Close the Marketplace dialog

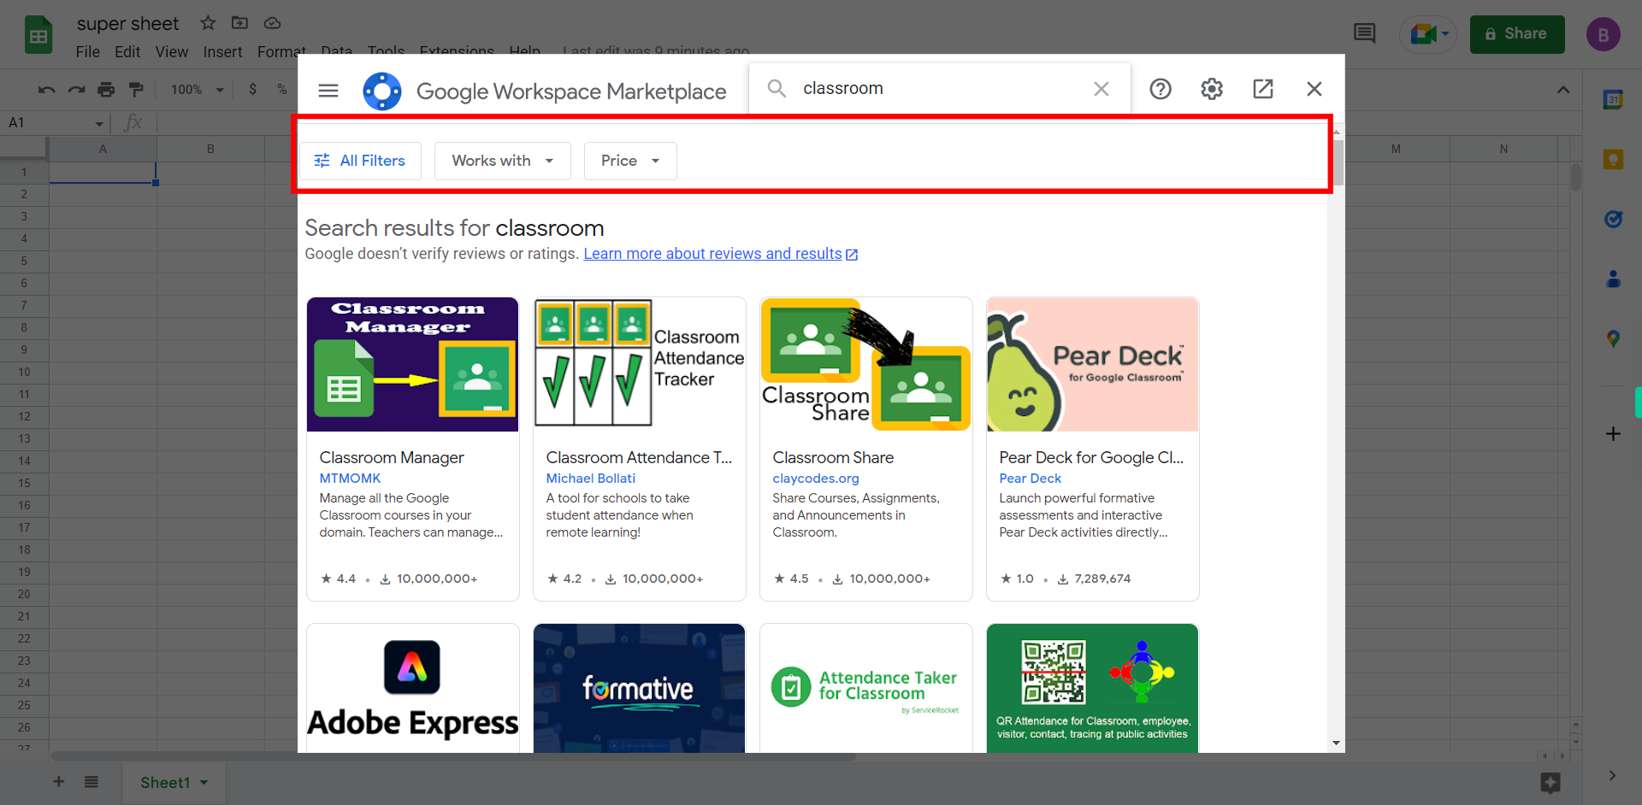click(1314, 89)
